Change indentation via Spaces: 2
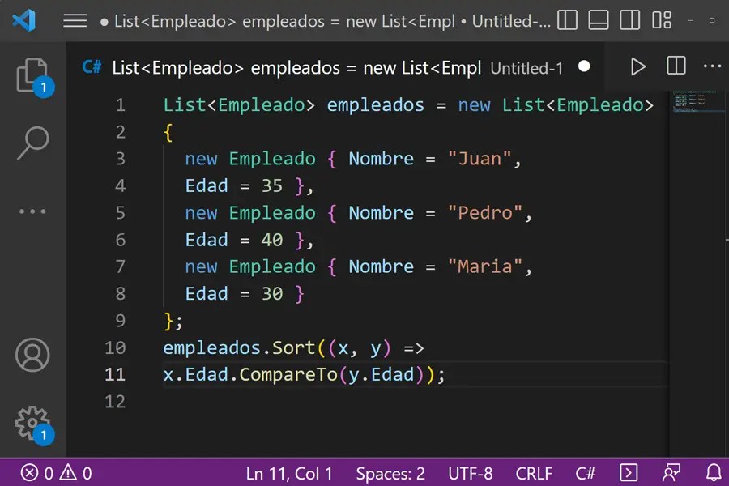Image resolution: width=729 pixels, height=486 pixels. tap(390, 472)
